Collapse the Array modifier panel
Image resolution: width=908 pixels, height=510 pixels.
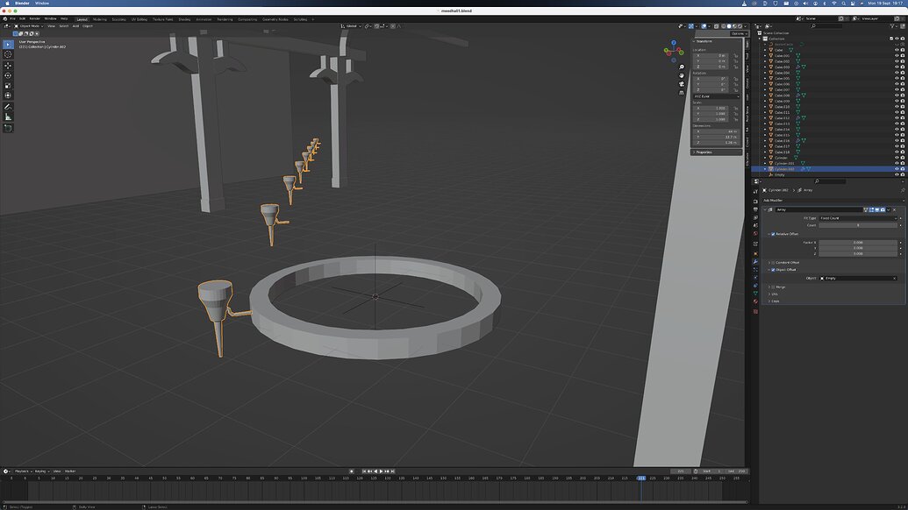click(x=765, y=210)
